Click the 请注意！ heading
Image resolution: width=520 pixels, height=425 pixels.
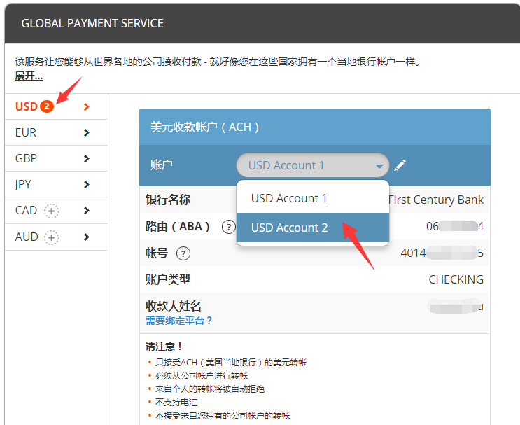click(x=164, y=347)
